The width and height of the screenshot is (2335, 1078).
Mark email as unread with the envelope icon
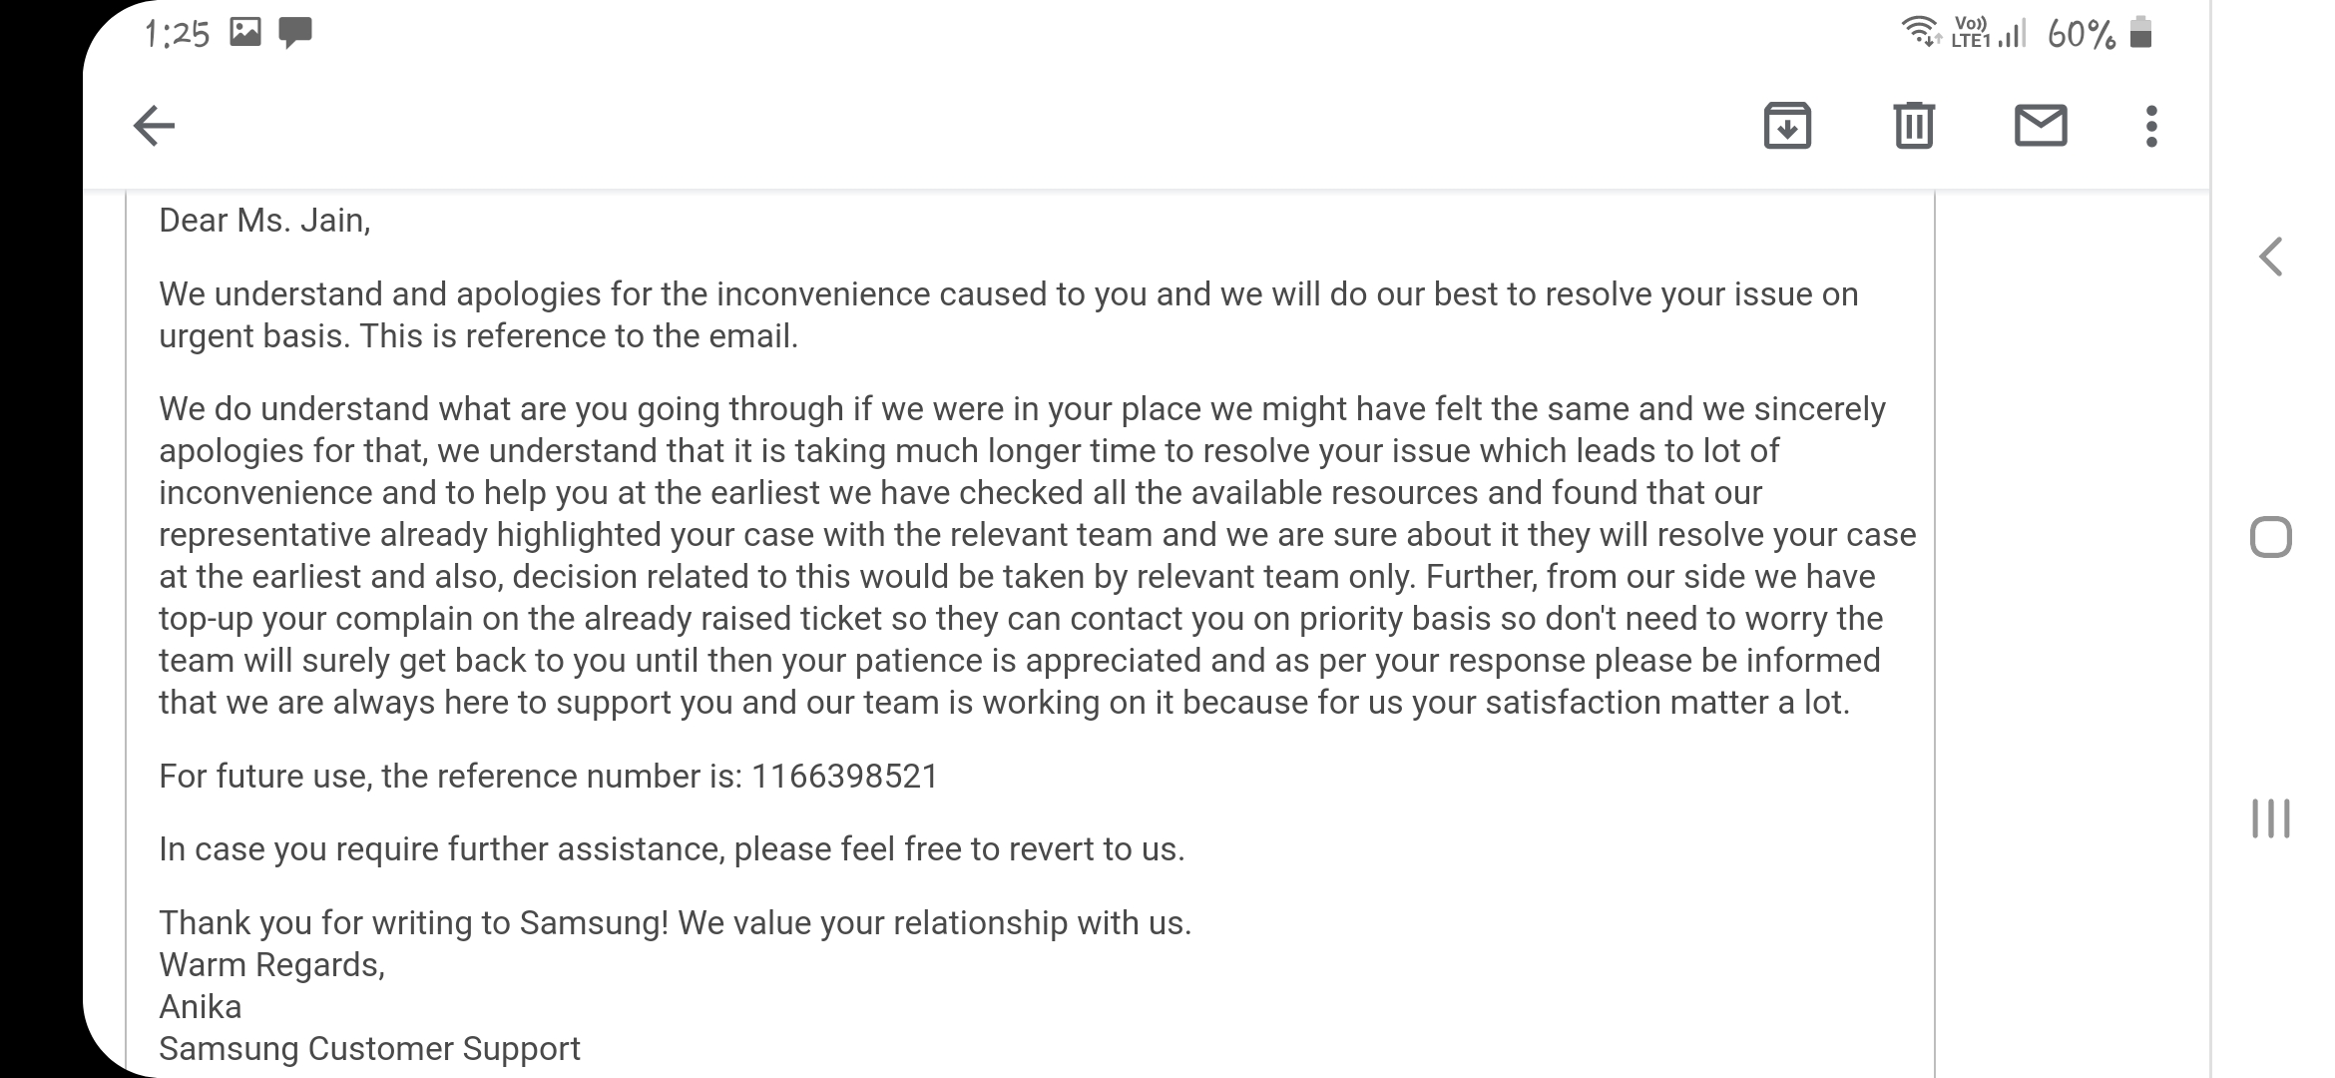[2040, 126]
